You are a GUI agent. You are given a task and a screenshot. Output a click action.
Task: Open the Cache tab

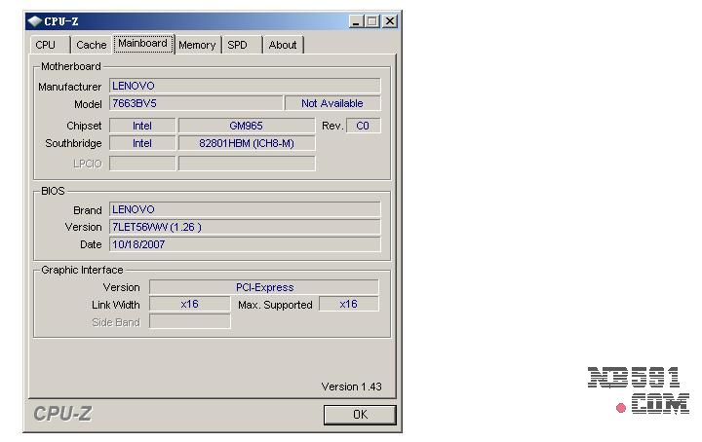point(92,45)
